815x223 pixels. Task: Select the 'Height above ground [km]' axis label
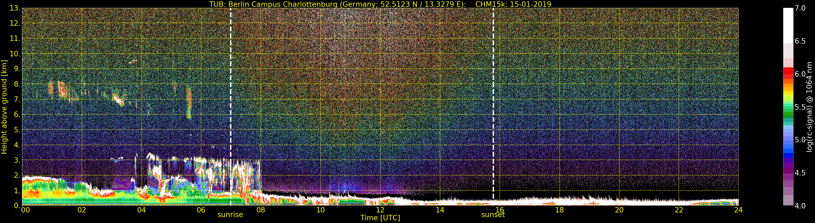pos(4,107)
